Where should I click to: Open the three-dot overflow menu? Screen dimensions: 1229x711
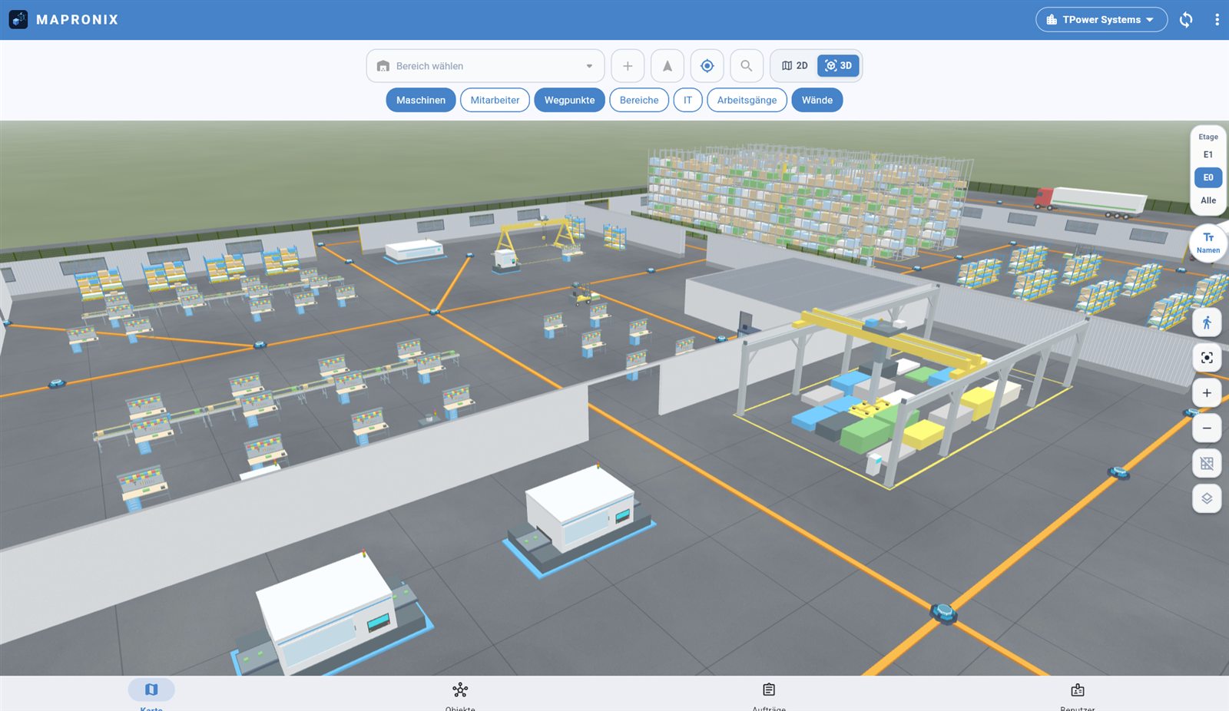[x=1217, y=20]
